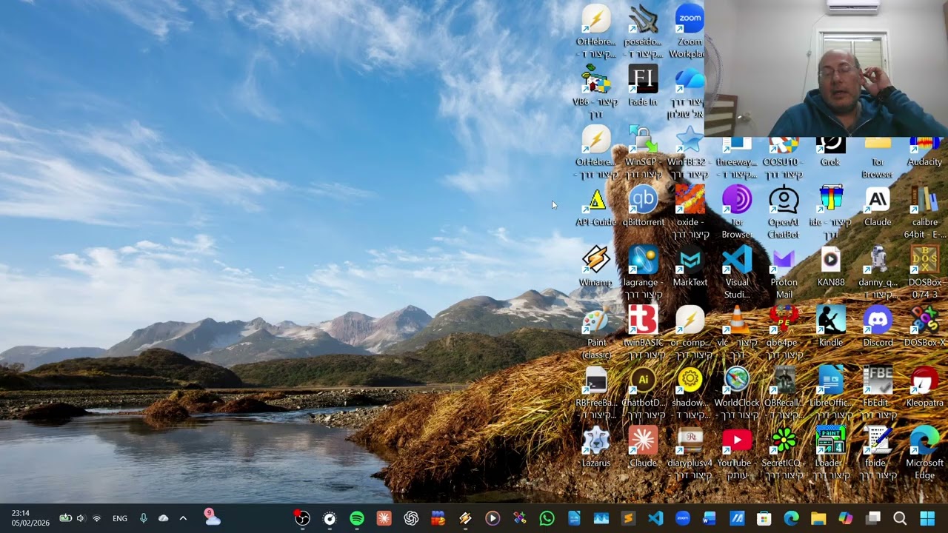Open the Loader PAINT icon shortcut
The width and height of the screenshot is (948, 533).
[x=831, y=452]
